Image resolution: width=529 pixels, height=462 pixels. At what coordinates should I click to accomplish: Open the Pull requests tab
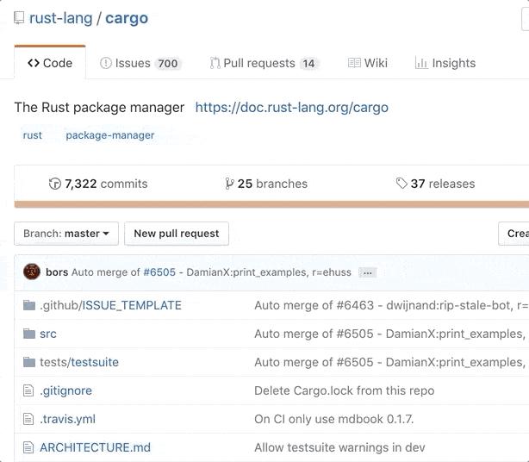pos(264,63)
